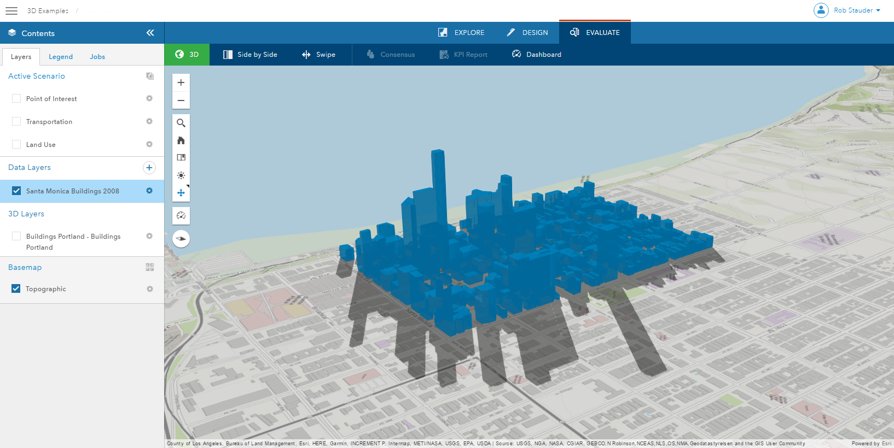Viewport: 894px width, 448px height.
Task: Click the Contents layers stack icon
Action: [12, 33]
